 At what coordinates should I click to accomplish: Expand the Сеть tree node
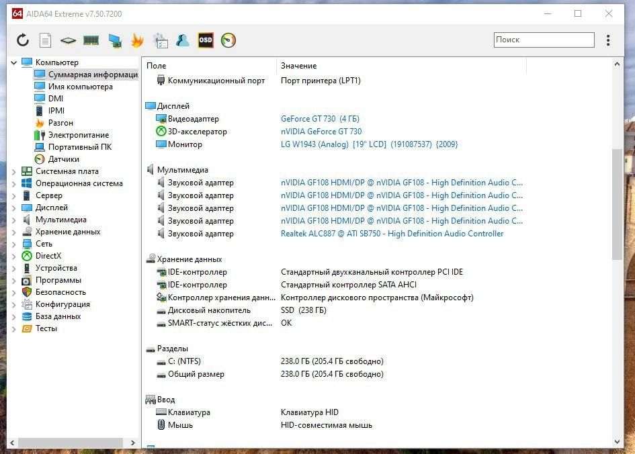click(13, 244)
